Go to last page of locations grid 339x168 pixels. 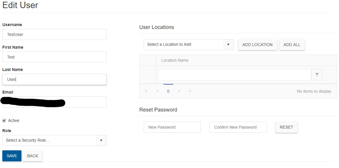[190, 91]
